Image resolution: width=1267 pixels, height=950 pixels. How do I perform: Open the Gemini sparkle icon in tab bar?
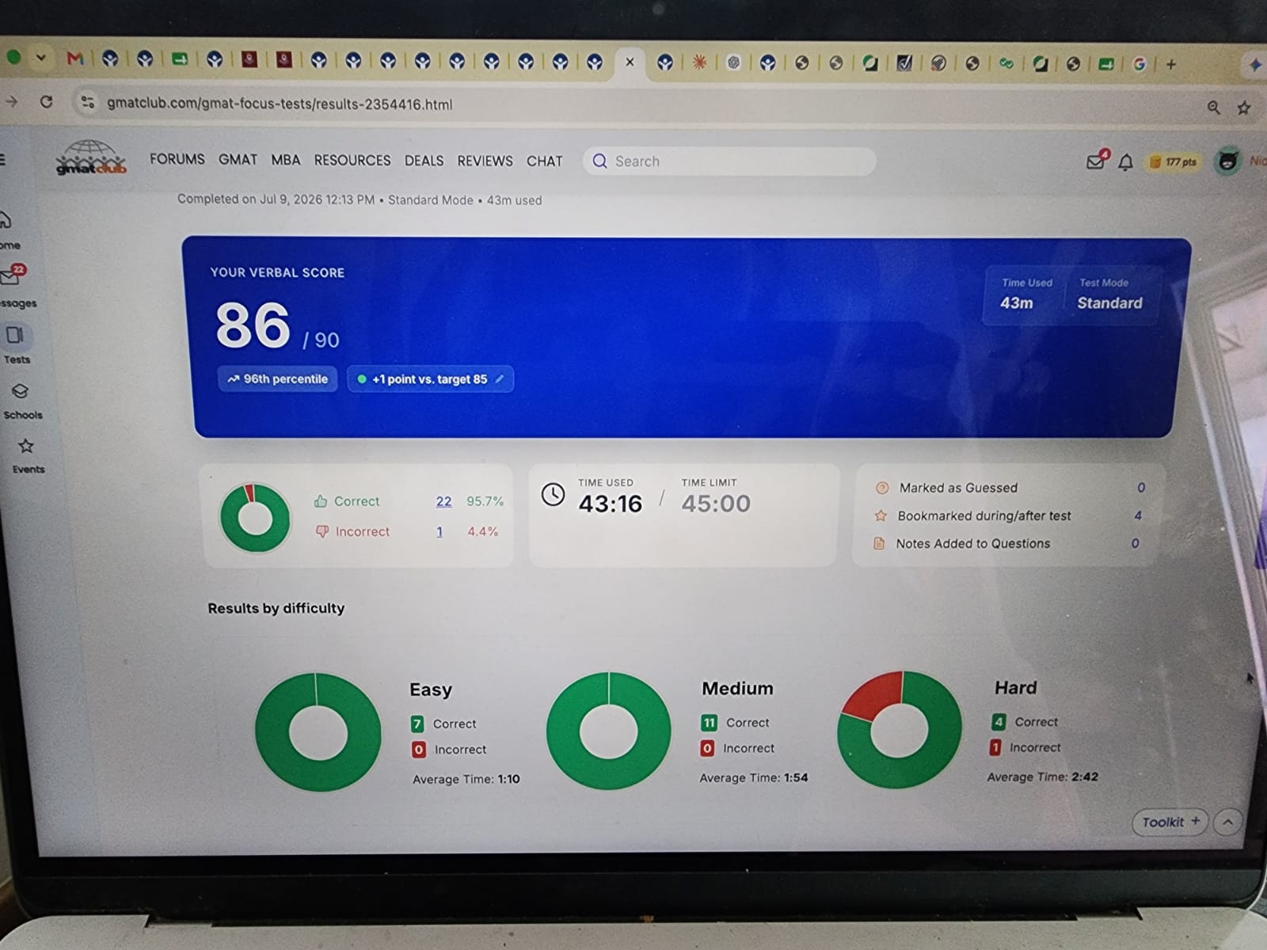pyautogui.click(x=1254, y=65)
